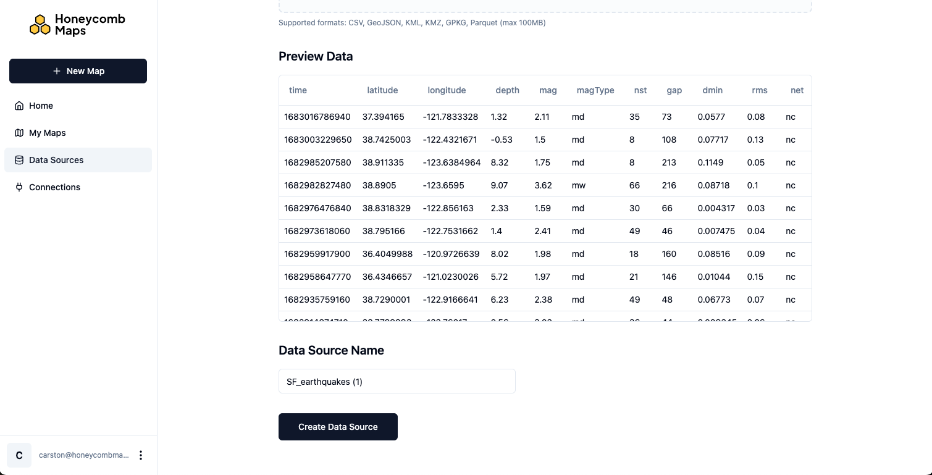Select "Connections" in the navigation menu
This screenshot has height=475, width=932.
(54, 187)
